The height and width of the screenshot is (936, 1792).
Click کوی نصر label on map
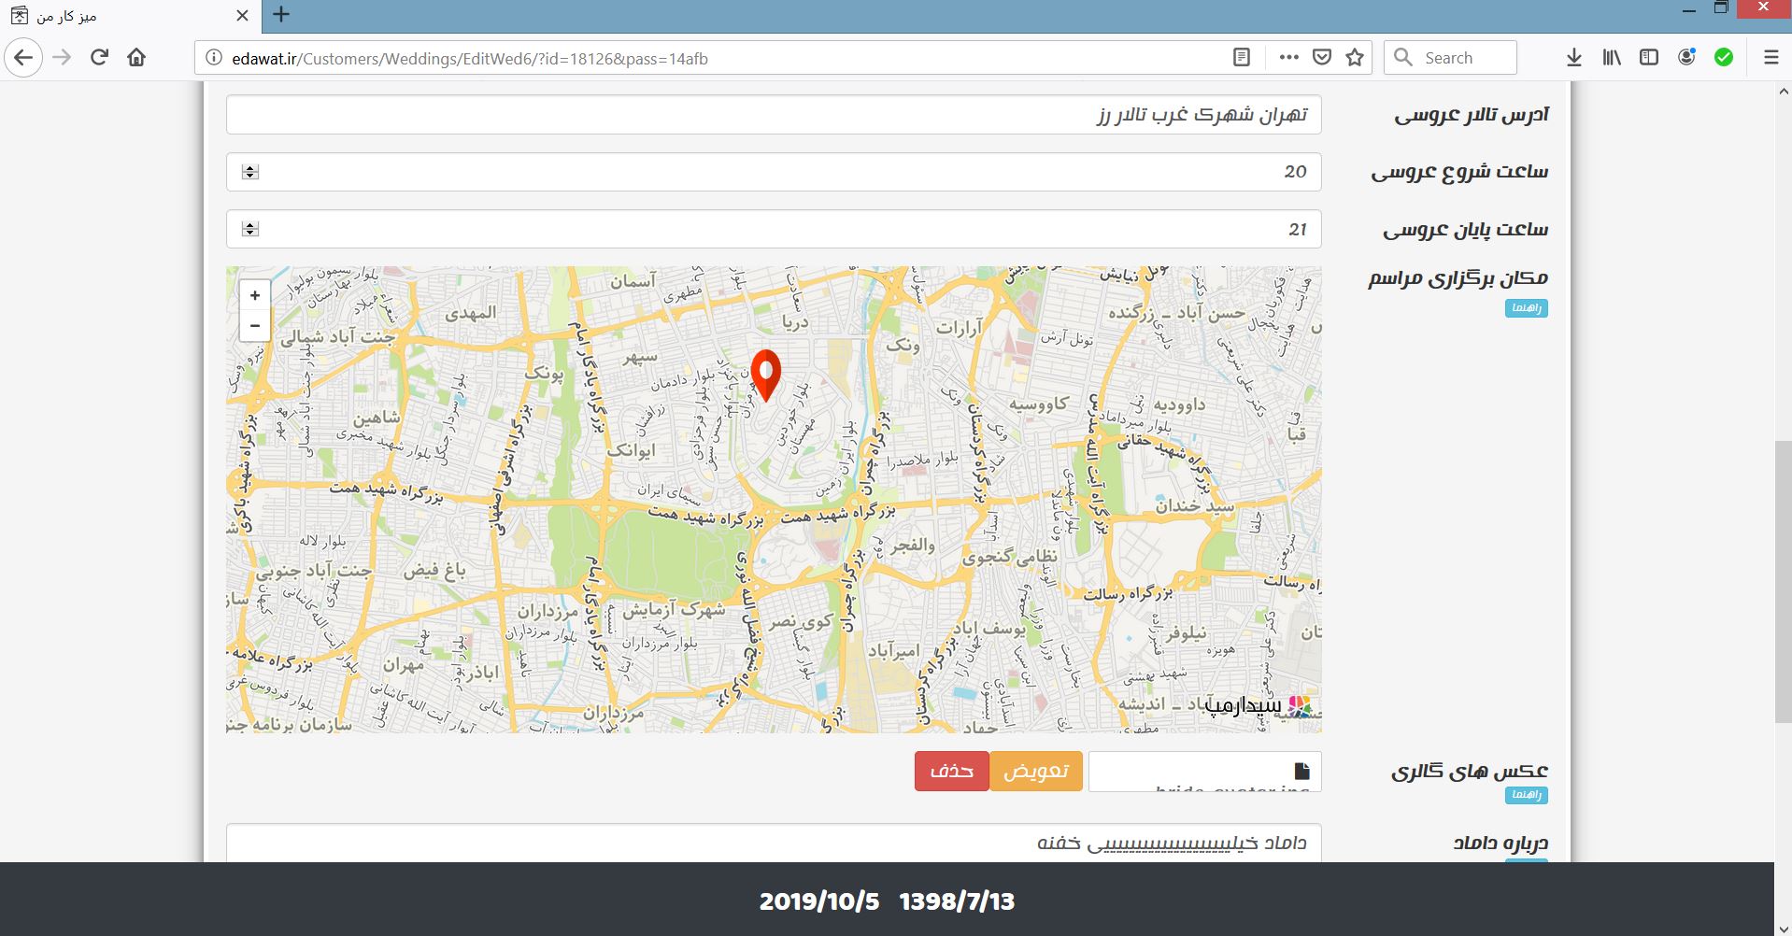801,621
